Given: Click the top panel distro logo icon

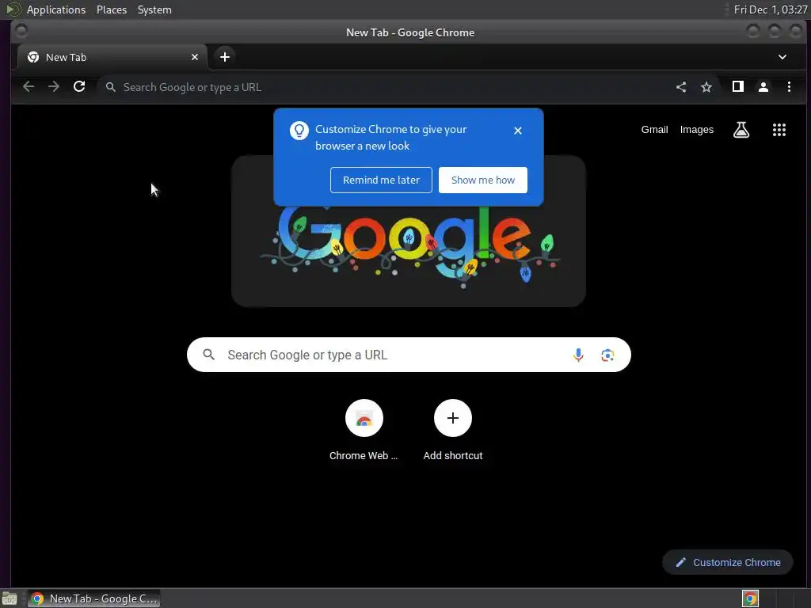Looking at the screenshot, I should click(13, 9).
